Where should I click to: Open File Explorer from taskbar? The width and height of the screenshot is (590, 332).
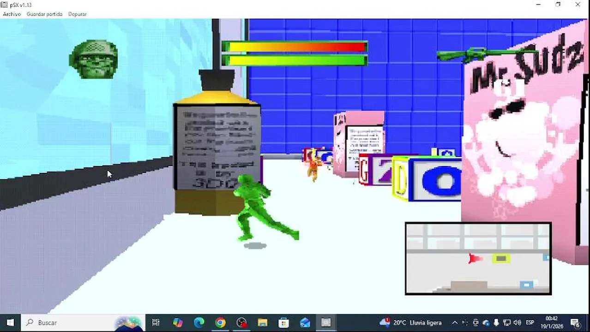pos(263,323)
